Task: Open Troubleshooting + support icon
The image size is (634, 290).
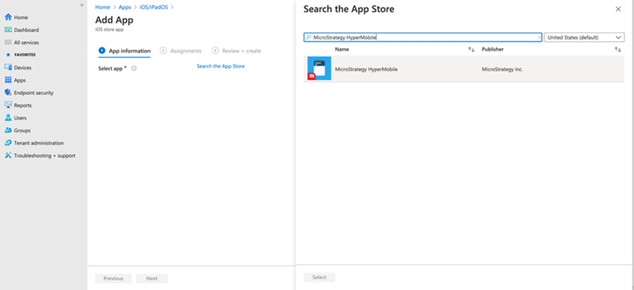Action: point(8,155)
